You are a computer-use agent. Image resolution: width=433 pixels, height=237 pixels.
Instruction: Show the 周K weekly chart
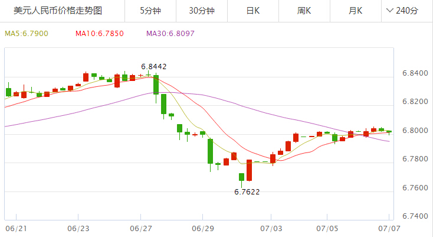(x=304, y=11)
